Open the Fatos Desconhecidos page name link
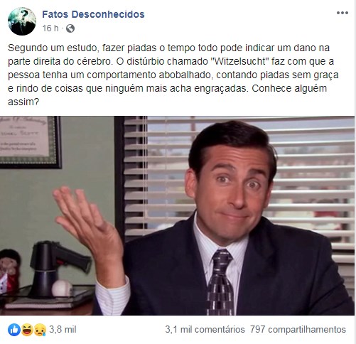 (93, 14)
